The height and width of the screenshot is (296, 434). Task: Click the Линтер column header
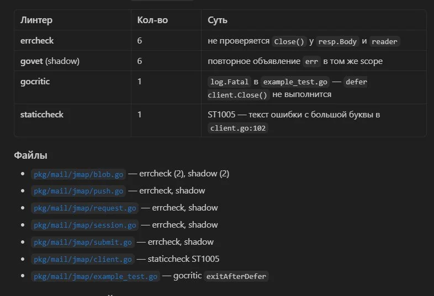(36, 20)
